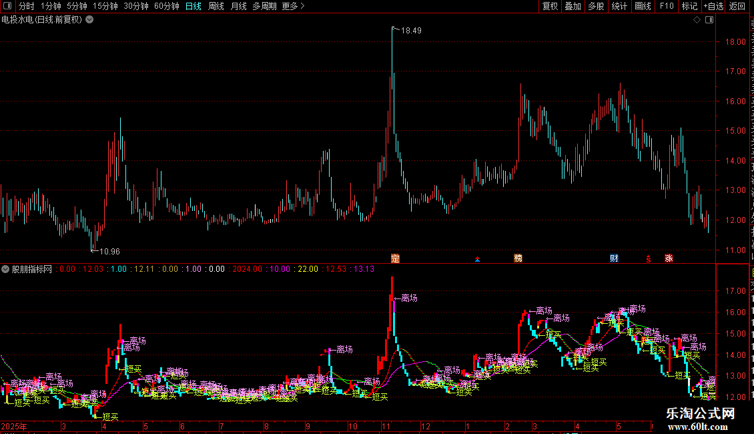This screenshot has width=754, height=434.
Task: Click month 11 marker on time axis
Action: pyautogui.click(x=386, y=427)
